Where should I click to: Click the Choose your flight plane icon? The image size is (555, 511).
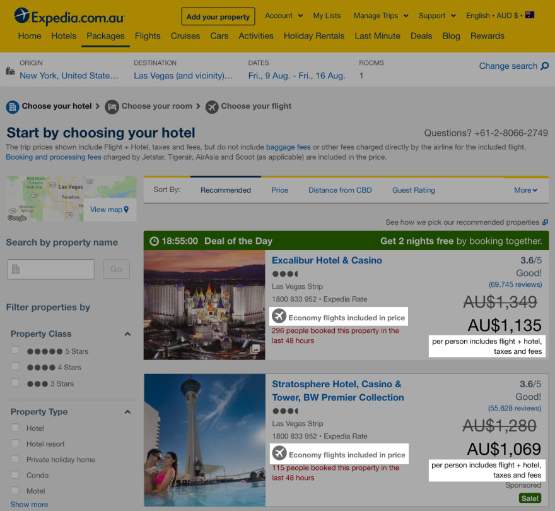tap(212, 106)
